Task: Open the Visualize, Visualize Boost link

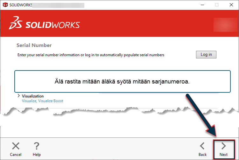Action: [x=42, y=101]
